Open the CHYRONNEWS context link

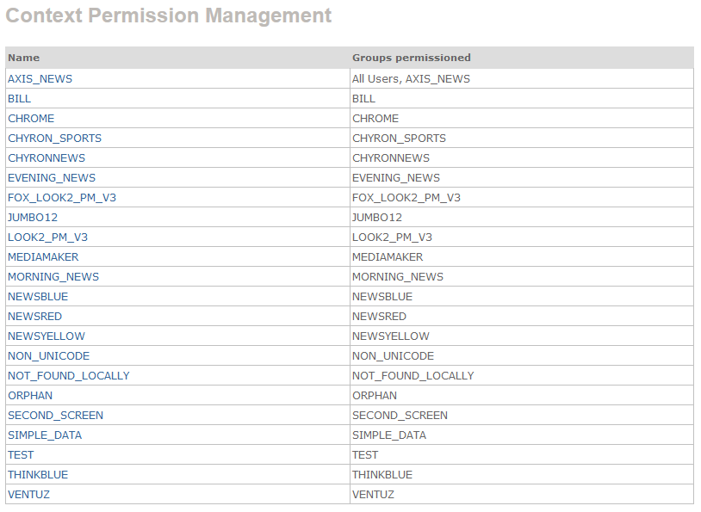point(47,157)
